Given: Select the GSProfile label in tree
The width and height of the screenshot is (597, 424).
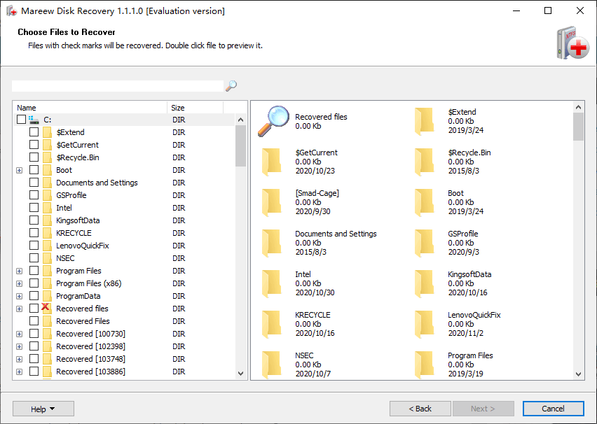Looking at the screenshot, I should coord(71,195).
